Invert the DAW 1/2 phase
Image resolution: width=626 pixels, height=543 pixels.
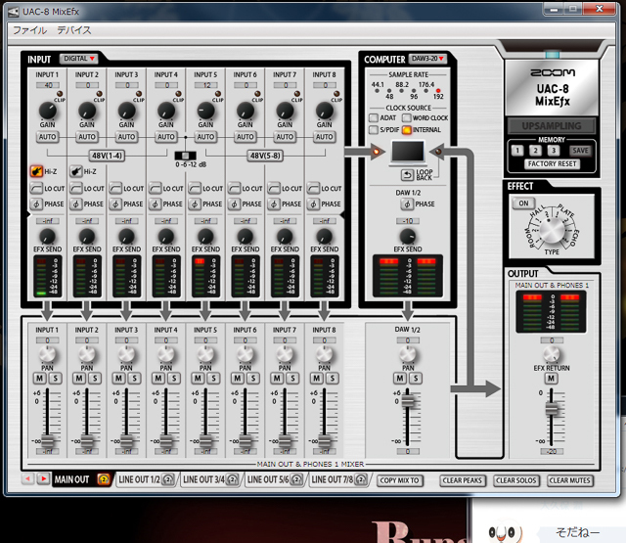click(407, 204)
